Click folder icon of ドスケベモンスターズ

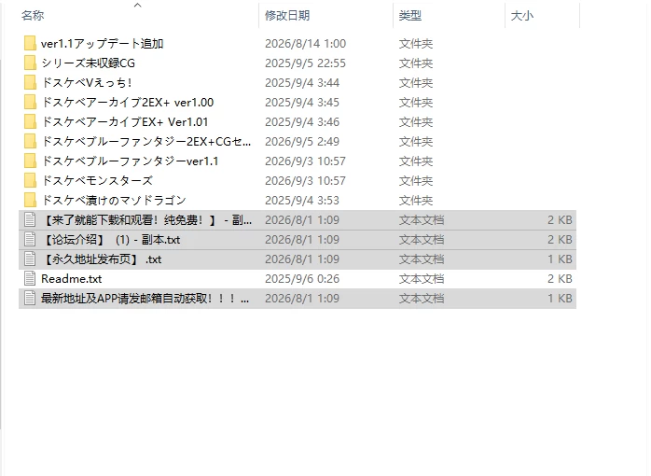pos(30,180)
